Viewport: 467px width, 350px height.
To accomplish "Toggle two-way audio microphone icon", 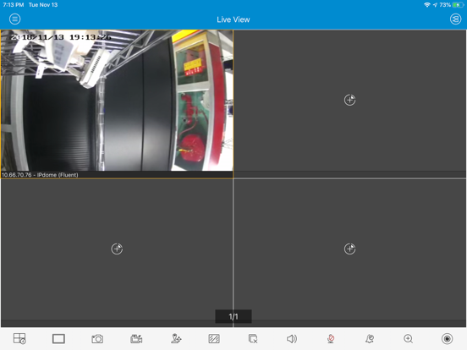I will (331, 339).
